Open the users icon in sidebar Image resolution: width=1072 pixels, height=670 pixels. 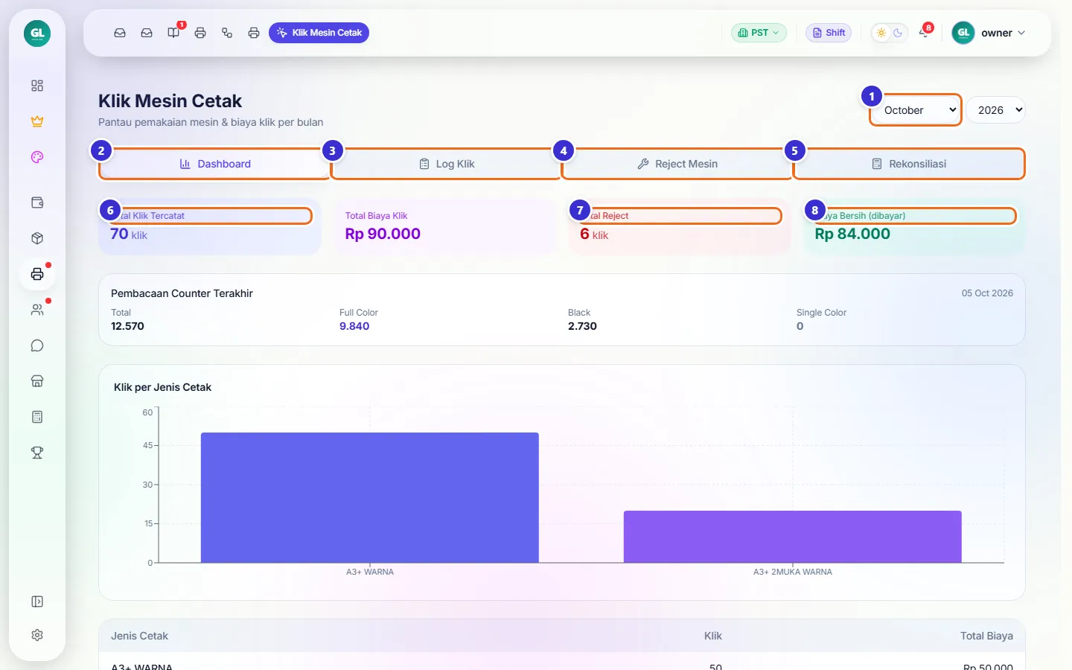(37, 310)
